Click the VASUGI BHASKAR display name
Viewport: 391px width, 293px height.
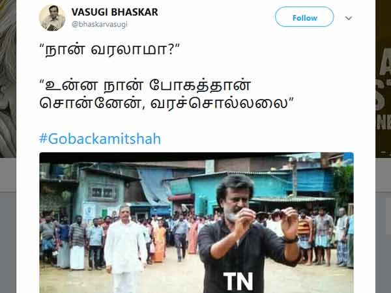click(x=115, y=12)
